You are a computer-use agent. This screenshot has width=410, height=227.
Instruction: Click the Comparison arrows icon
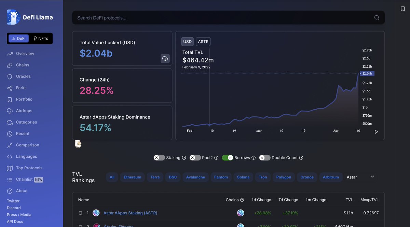[x=10, y=145]
